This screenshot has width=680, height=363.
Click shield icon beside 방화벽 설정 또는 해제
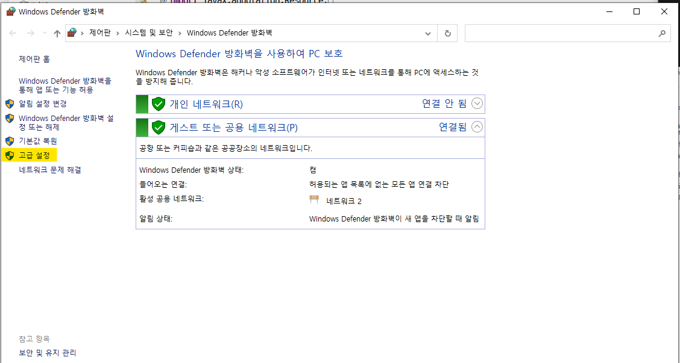pyautogui.click(x=10, y=118)
